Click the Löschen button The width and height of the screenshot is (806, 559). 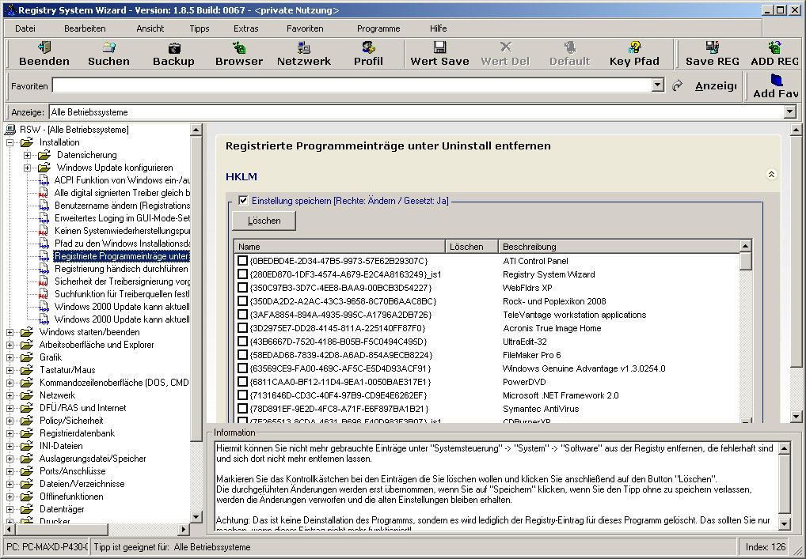[x=264, y=221]
